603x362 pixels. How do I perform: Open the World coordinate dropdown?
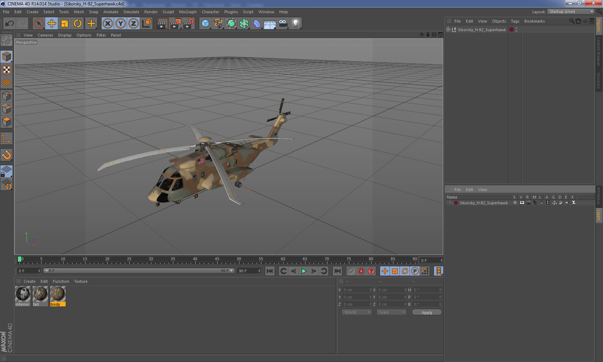(x=357, y=312)
